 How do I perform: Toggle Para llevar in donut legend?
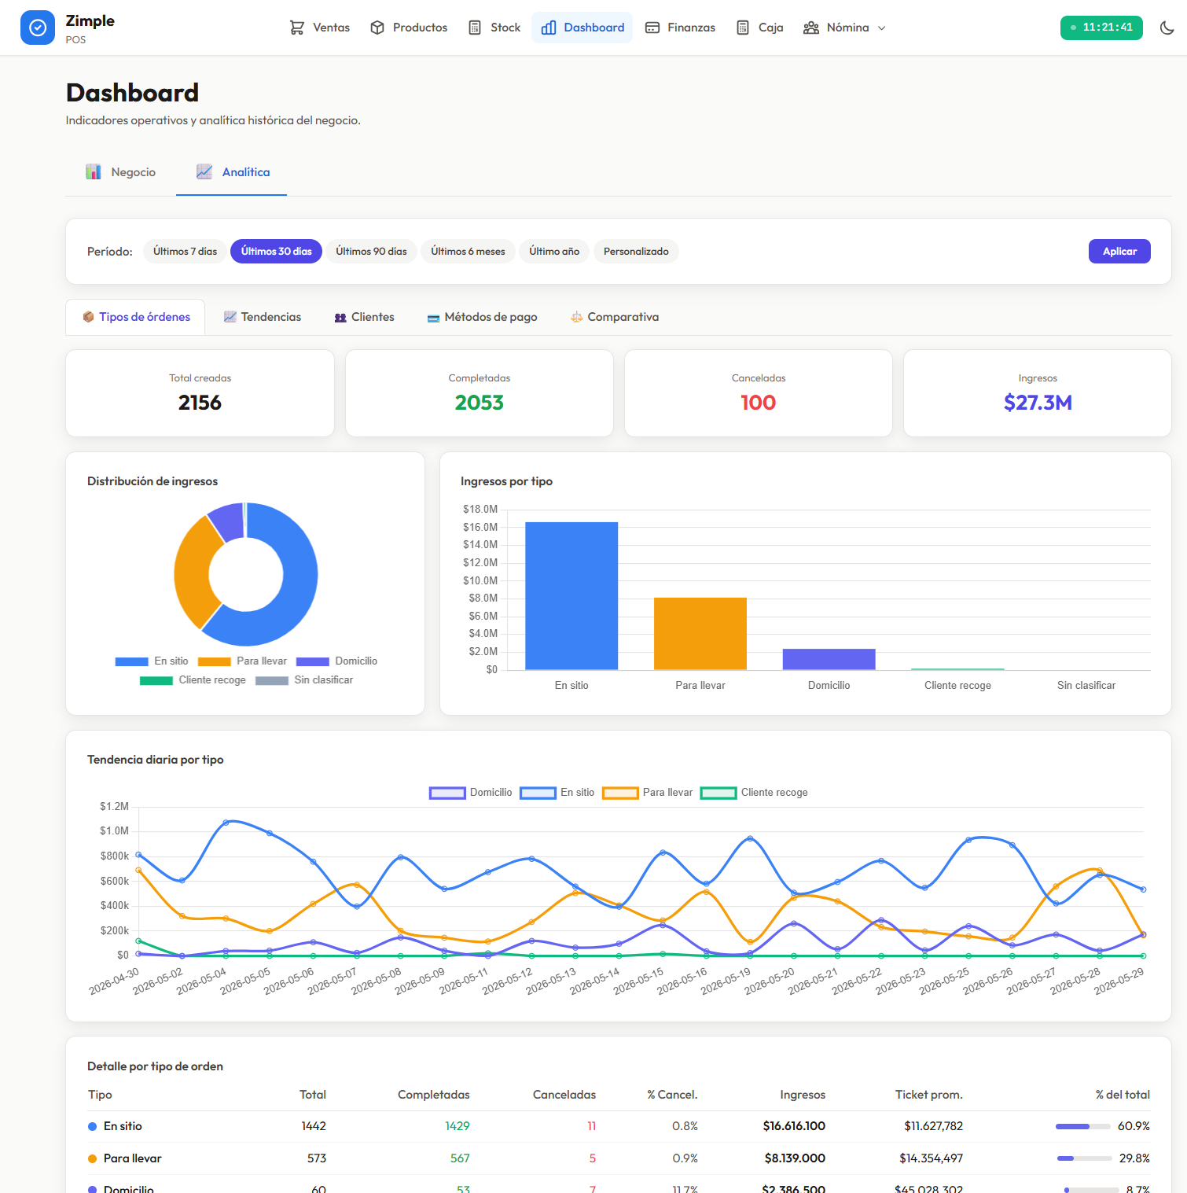pyautogui.click(x=242, y=661)
